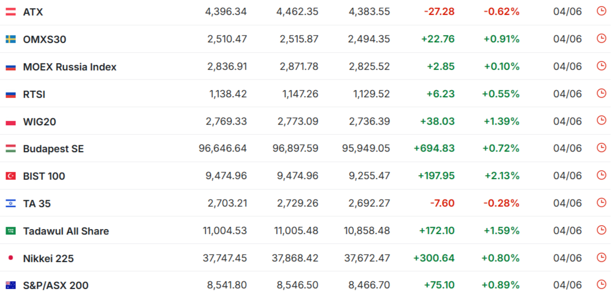Click the Japanese flag beside Nikkei 225
Viewport: 612px width, 296px height.
click(10, 258)
